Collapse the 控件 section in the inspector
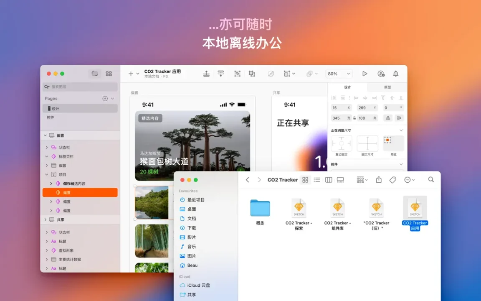This screenshot has height=301, width=481. coord(401,165)
